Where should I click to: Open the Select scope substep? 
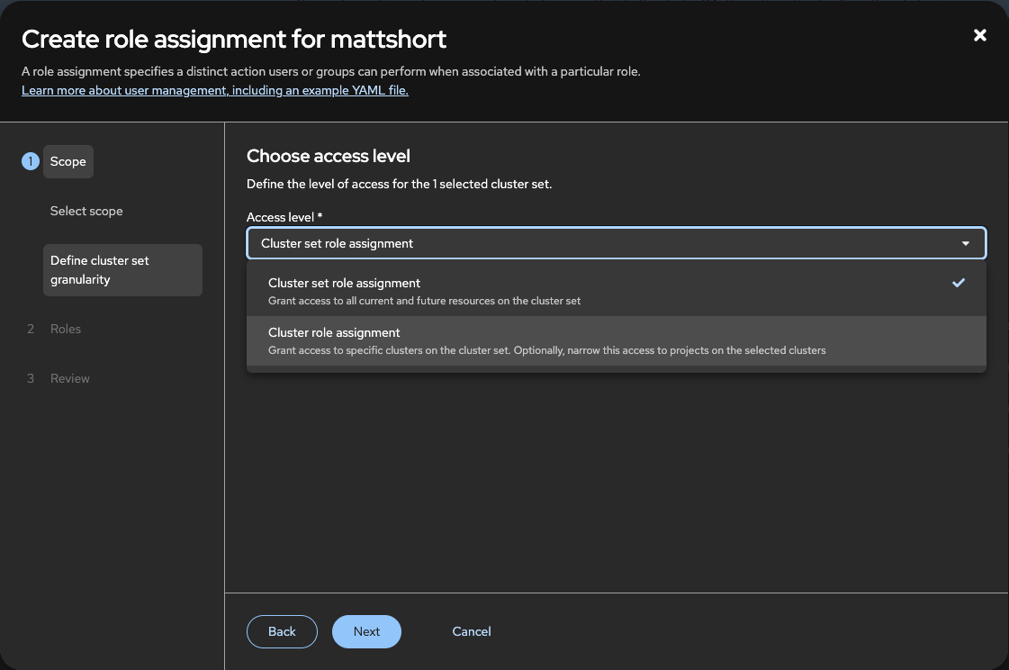pos(86,211)
